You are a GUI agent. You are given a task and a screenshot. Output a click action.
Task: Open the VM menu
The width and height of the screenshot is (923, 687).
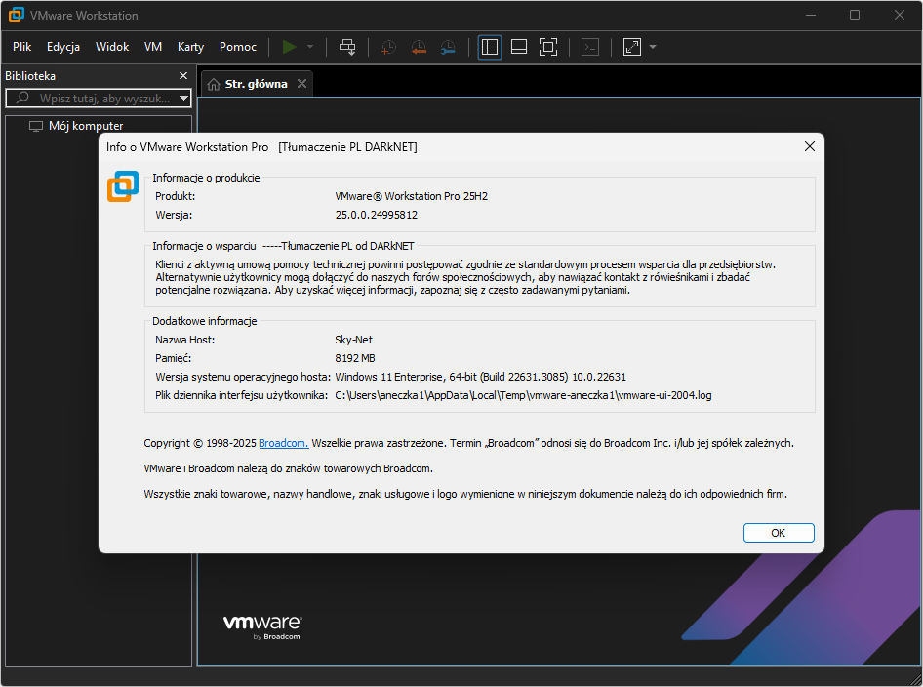[153, 47]
